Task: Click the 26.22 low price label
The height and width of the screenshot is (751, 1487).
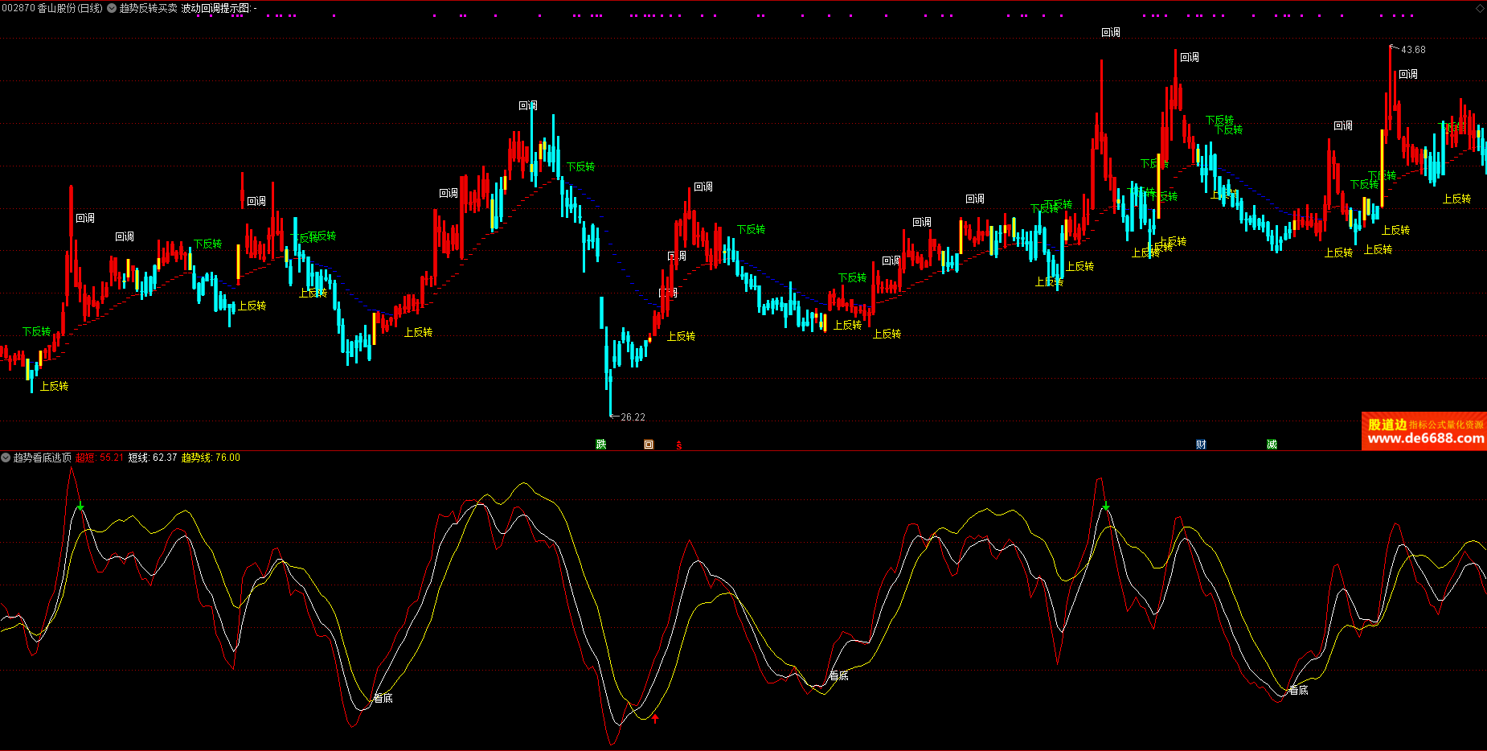Action: point(633,417)
